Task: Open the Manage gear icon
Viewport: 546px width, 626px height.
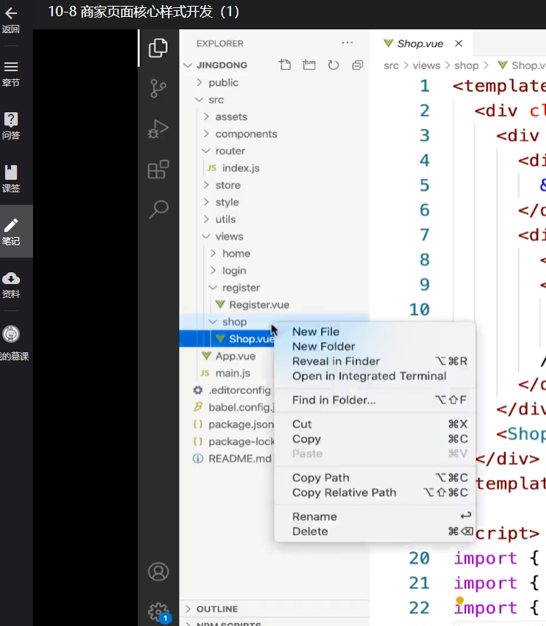Action: point(159,613)
